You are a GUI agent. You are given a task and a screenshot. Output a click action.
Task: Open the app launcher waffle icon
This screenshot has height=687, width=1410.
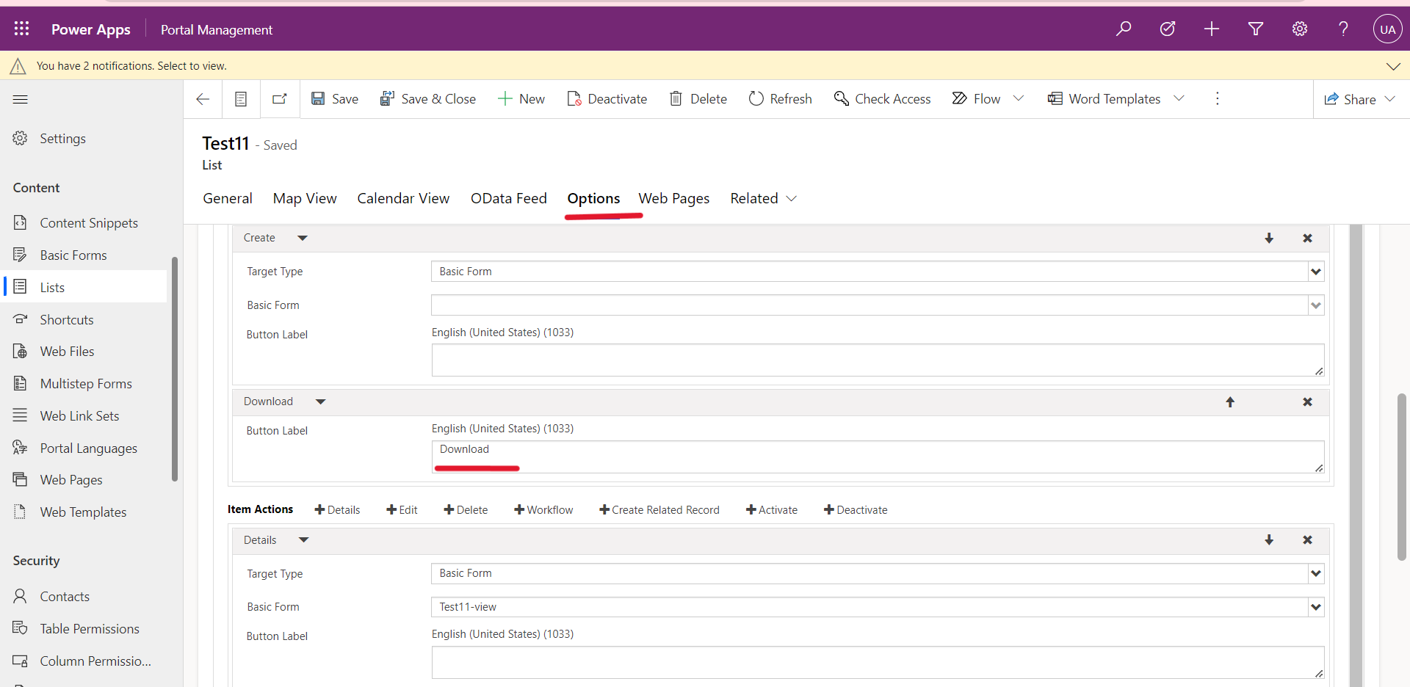[x=21, y=29]
